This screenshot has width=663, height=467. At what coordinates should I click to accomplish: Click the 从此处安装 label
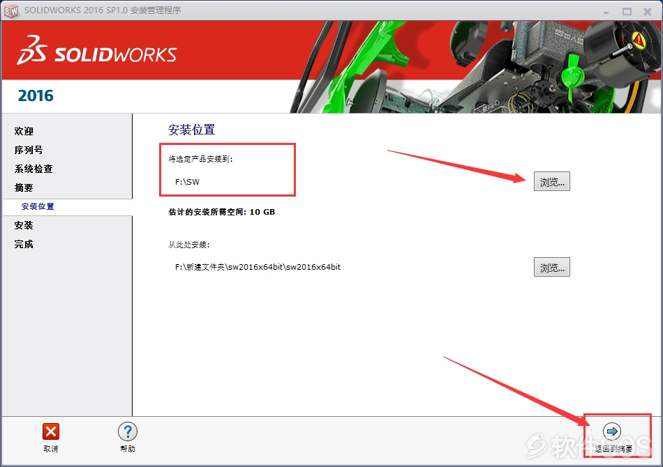[x=189, y=245]
